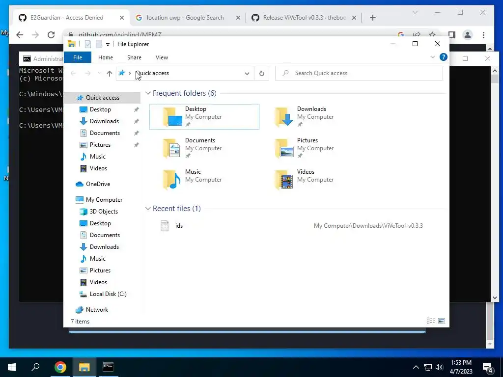Select pinned Pictures under Quick access
The image size is (503, 377).
pos(100,145)
